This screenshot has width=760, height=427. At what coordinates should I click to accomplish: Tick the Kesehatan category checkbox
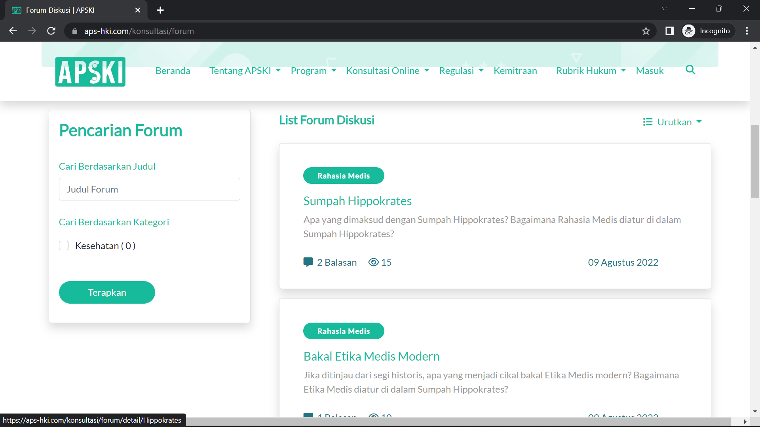tap(64, 246)
